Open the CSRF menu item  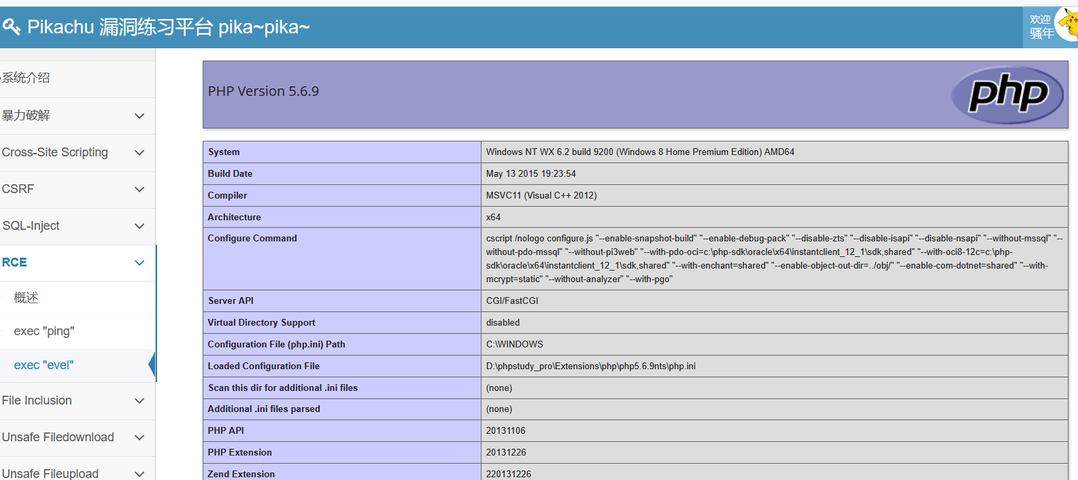pos(78,189)
